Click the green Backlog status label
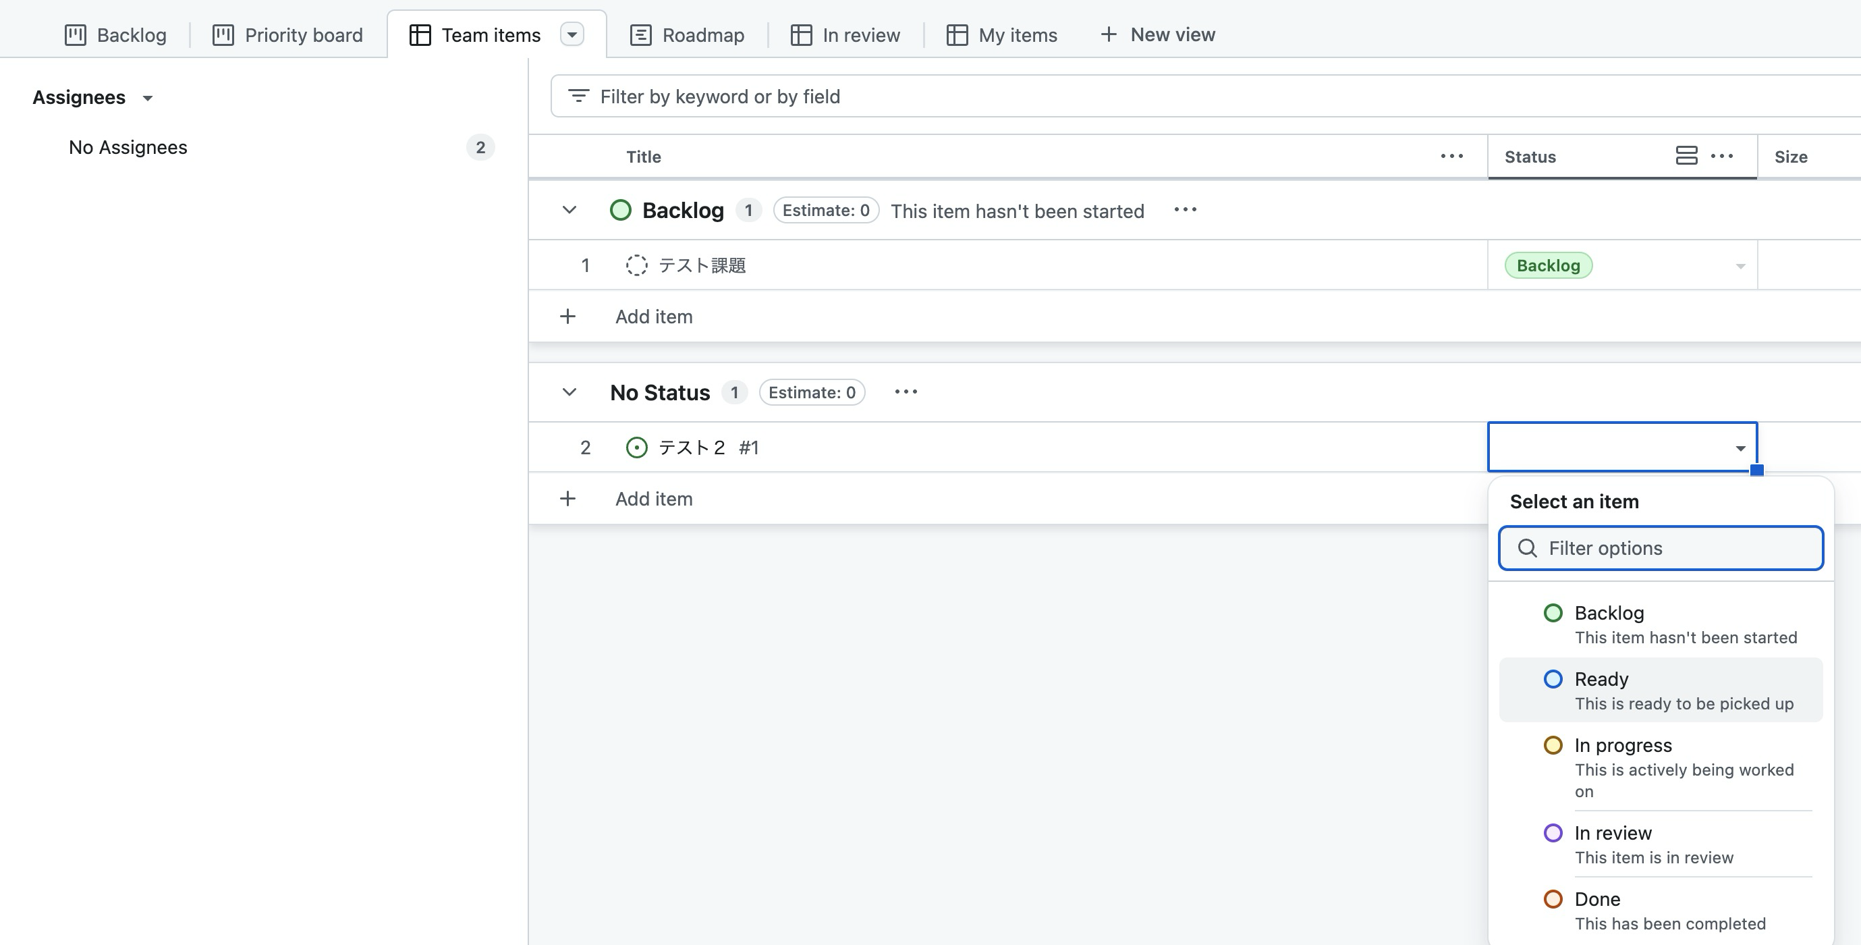The image size is (1861, 945). click(1548, 265)
